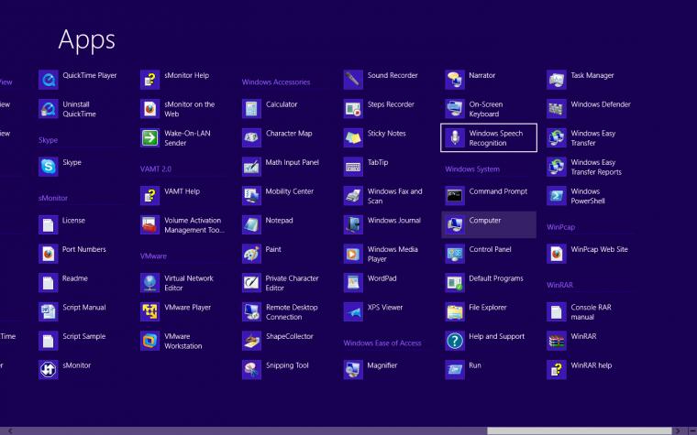Select the Windows Speech Recognition tile

coord(489,137)
